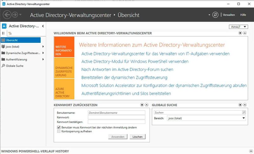This screenshot has height=154, width=254.
Task: Open link about managing IT-Aufgaben
Action: [x=155, y=54]
